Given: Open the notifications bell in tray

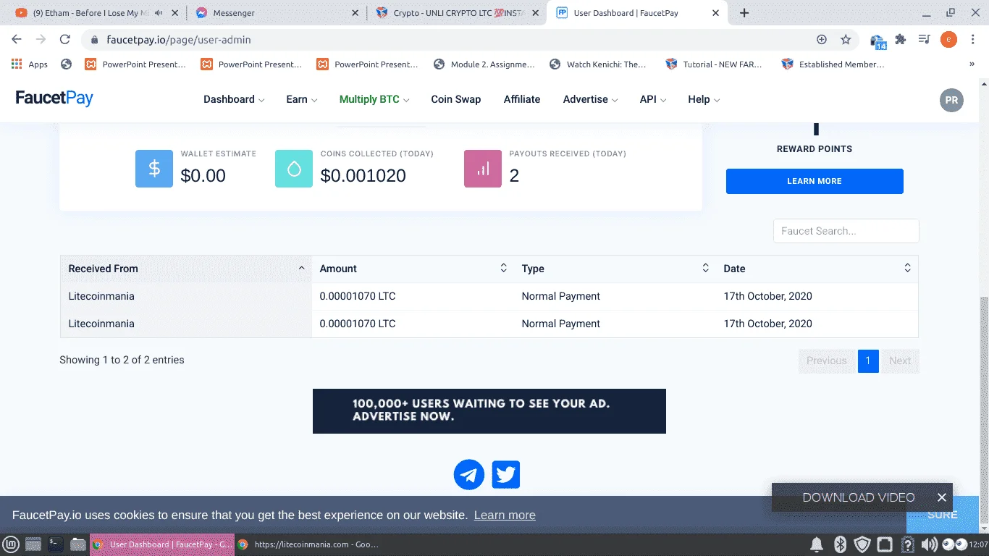Looking at the screenshot, I should click(817, 544).
